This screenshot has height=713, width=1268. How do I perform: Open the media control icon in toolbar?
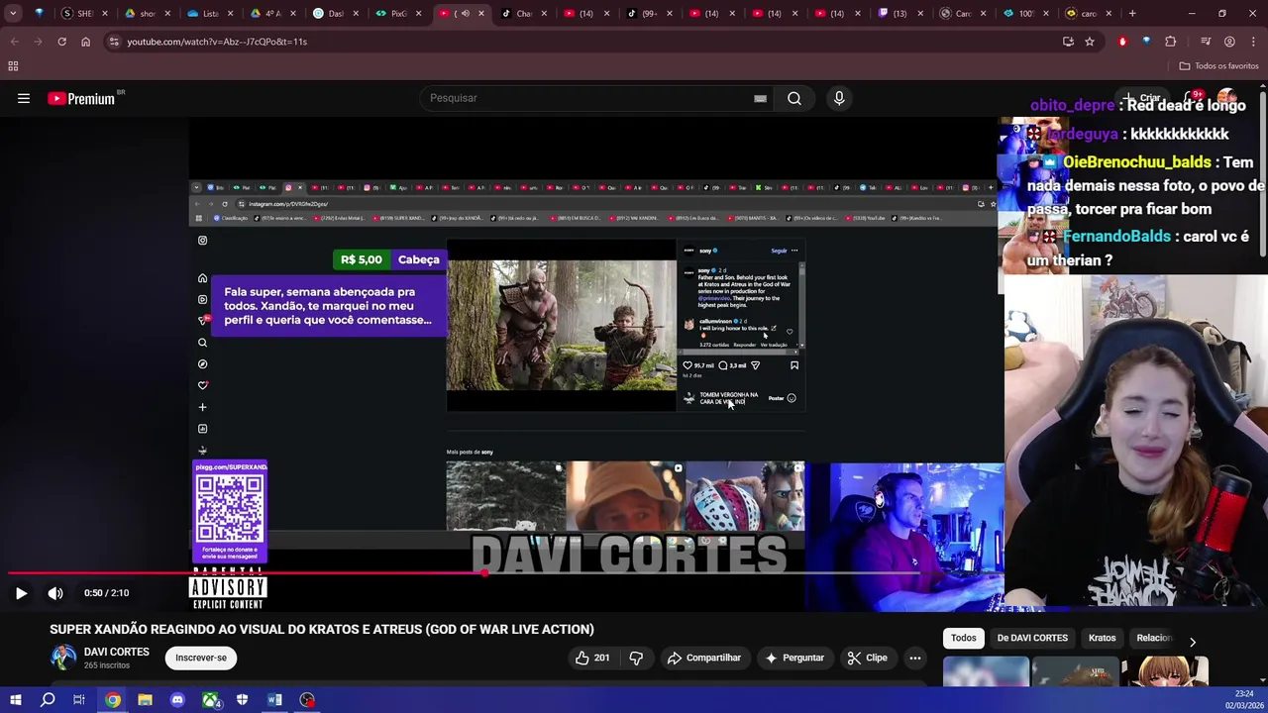click(1206, 42)
